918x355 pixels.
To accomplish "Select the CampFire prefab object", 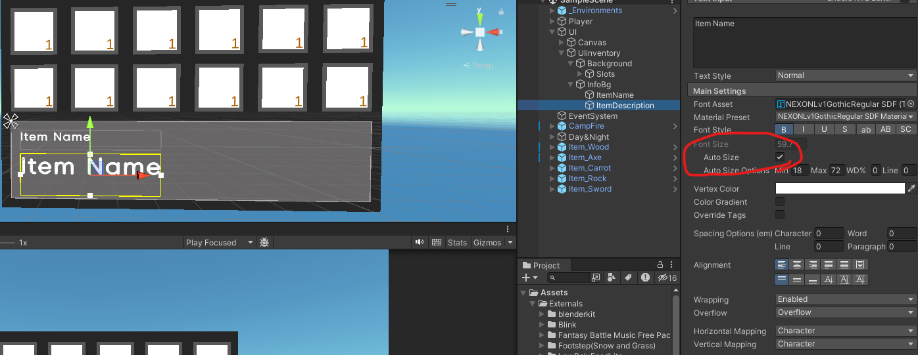I will click(x=586, y=126).
